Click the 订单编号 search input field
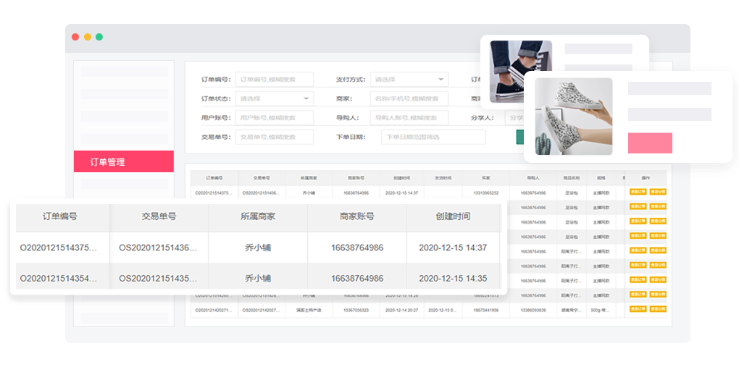Viewport: 739px width, 372px height. coord(275,80)
